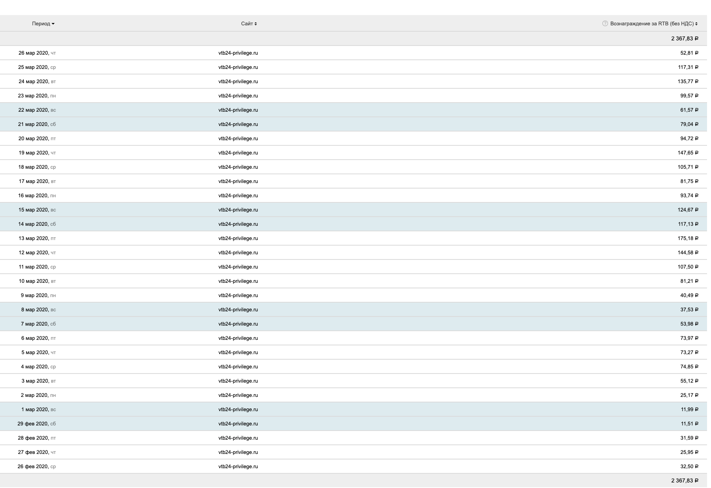Click the date 26 мар 2020
Viewport: 711px width, 488px height.
click(x=33, y=53)
